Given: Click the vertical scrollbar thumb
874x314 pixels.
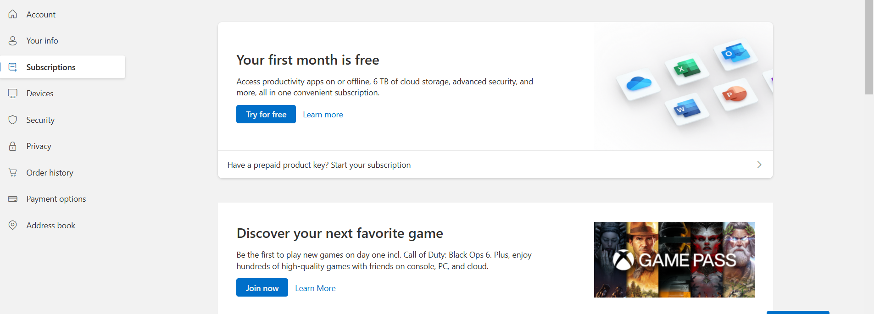Looking at the screenshot, I should (x=869, y=47).
